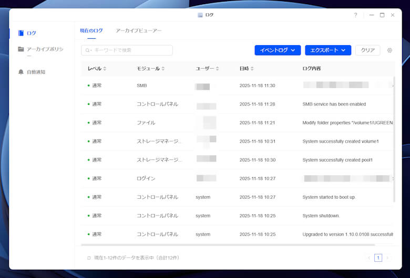Click the help question mark icon
The image size is (410, 278).
355,15
